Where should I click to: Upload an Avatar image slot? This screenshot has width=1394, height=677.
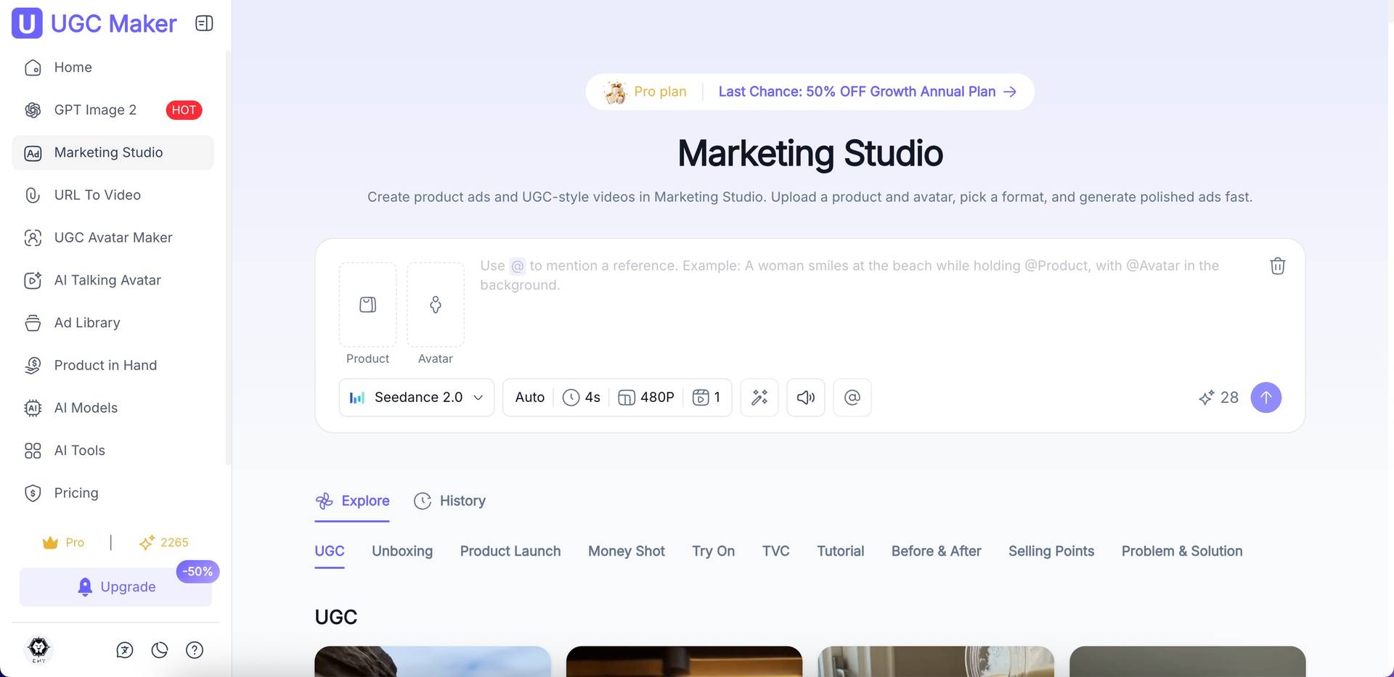(x=436, y=305)
